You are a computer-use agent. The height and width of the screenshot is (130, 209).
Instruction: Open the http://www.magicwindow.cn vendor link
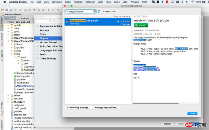click(x=146, y=67)
